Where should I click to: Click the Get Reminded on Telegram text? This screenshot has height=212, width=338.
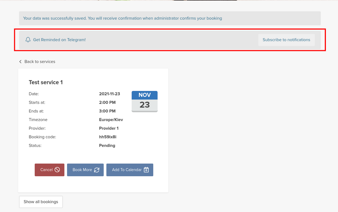click(59, 40)
